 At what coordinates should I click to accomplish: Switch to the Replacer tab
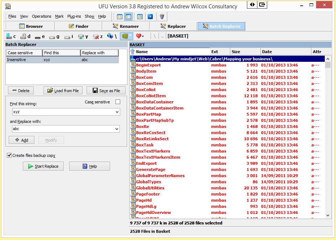point(173,26)
